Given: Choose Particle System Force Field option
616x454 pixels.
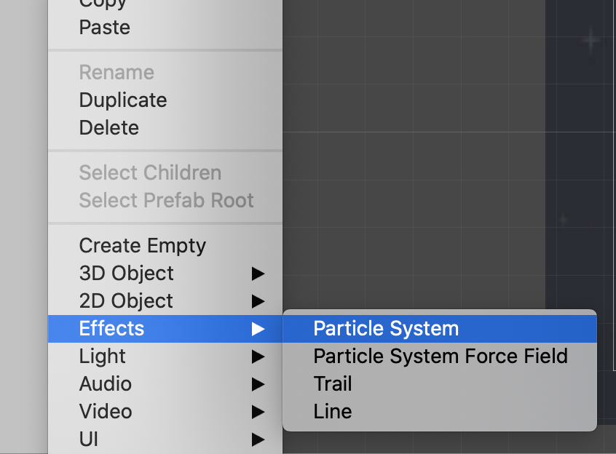Looking at the screenshot, I should pyautogui.click(x=440, y=357).
